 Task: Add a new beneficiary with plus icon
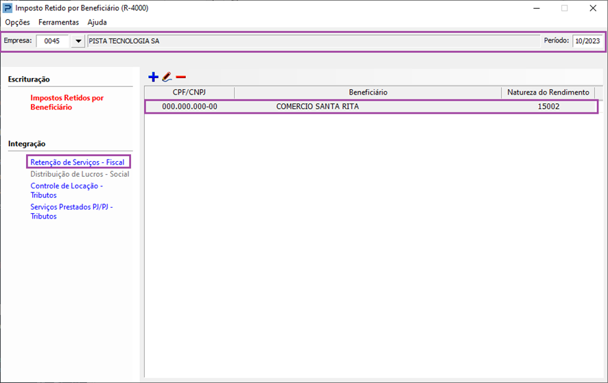153,77
